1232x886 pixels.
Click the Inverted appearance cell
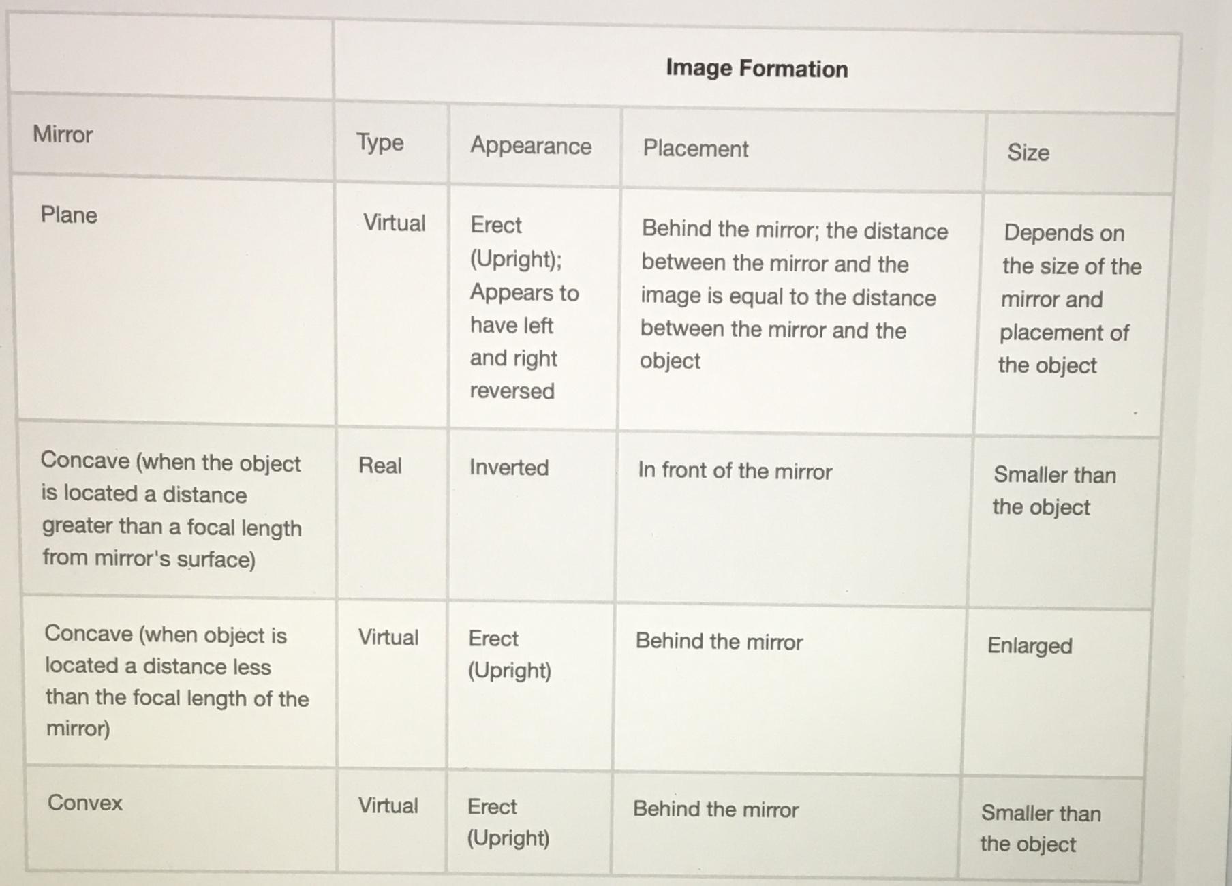(x=509, y=468)
